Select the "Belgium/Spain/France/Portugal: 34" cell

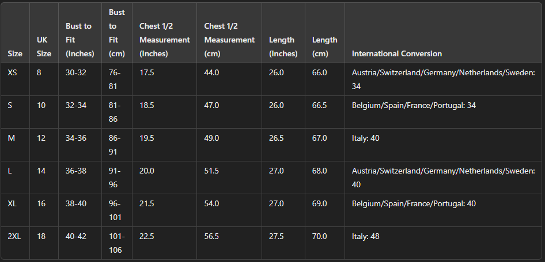pyautogui.click(x=414, y=105)
